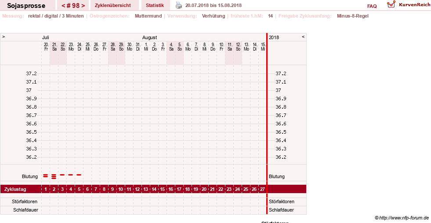Click Zyklustag cell 27
Viewport: 431px width, 223px height.
[x=262, y=189]
